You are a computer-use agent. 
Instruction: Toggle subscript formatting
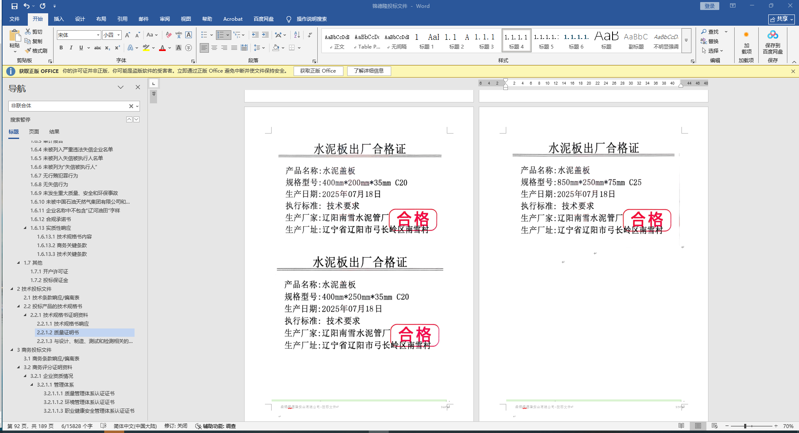(108, 48)
